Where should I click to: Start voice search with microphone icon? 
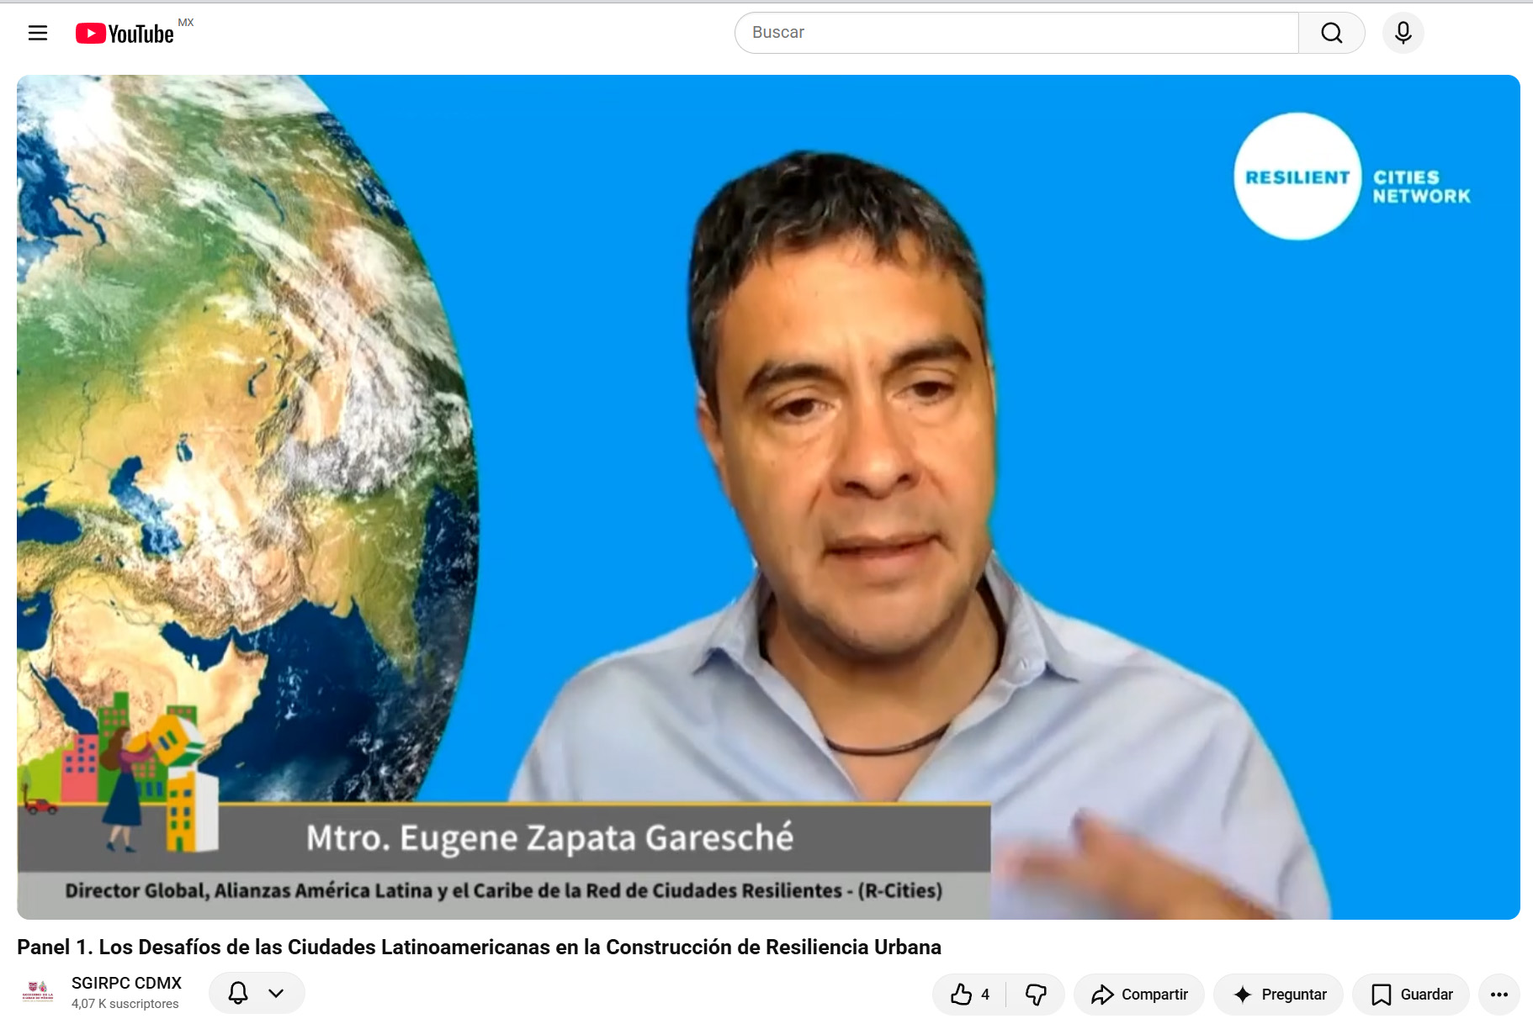pyautogui.click(x=1403, y=33)
